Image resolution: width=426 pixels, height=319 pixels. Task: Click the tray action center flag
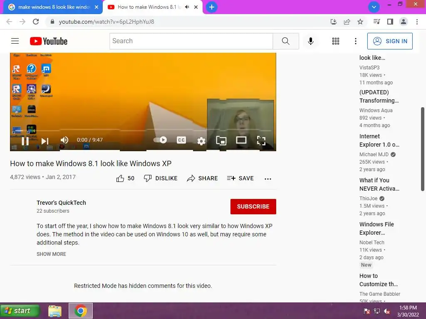(367, 311)
